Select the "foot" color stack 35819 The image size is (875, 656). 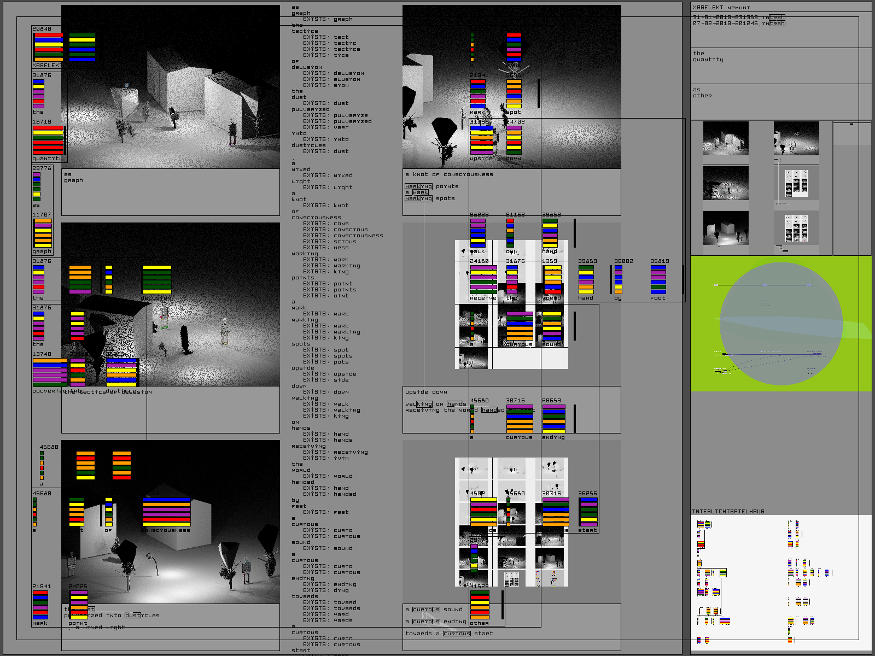[658, 280]
